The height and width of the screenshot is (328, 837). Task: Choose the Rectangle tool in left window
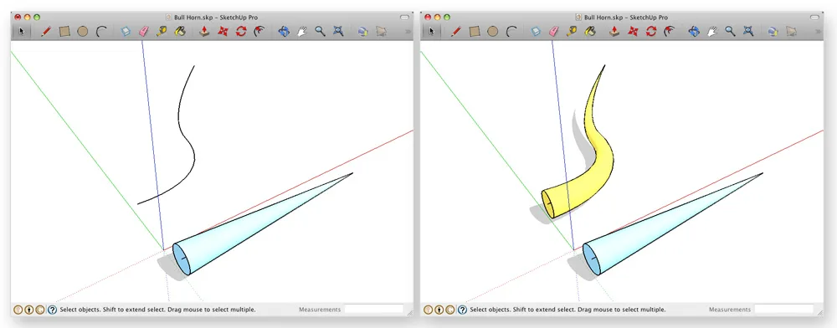[64, 32]
